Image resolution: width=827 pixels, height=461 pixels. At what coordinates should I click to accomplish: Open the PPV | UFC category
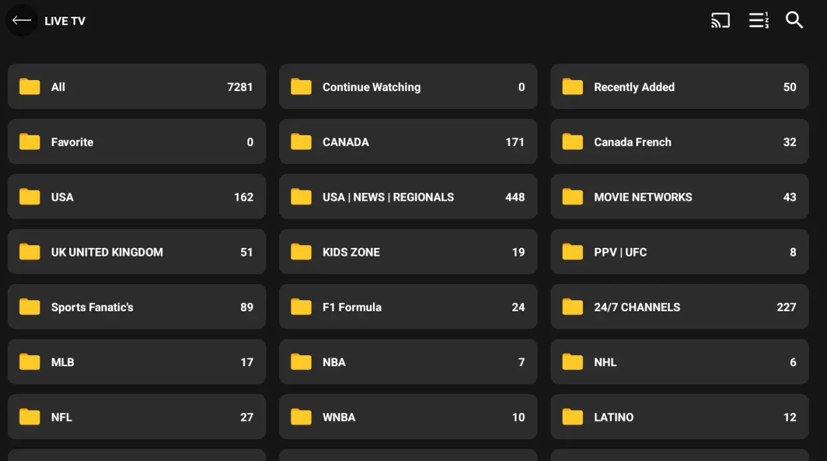(x=679, y=252)
